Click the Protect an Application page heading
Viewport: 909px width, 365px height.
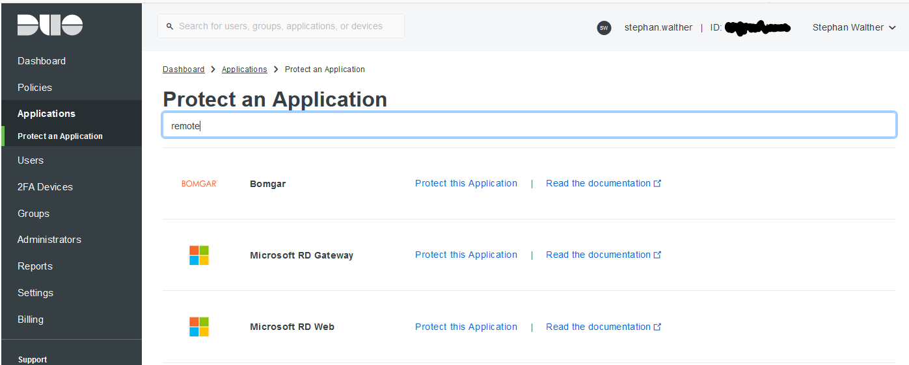click(x=275, y=99)
